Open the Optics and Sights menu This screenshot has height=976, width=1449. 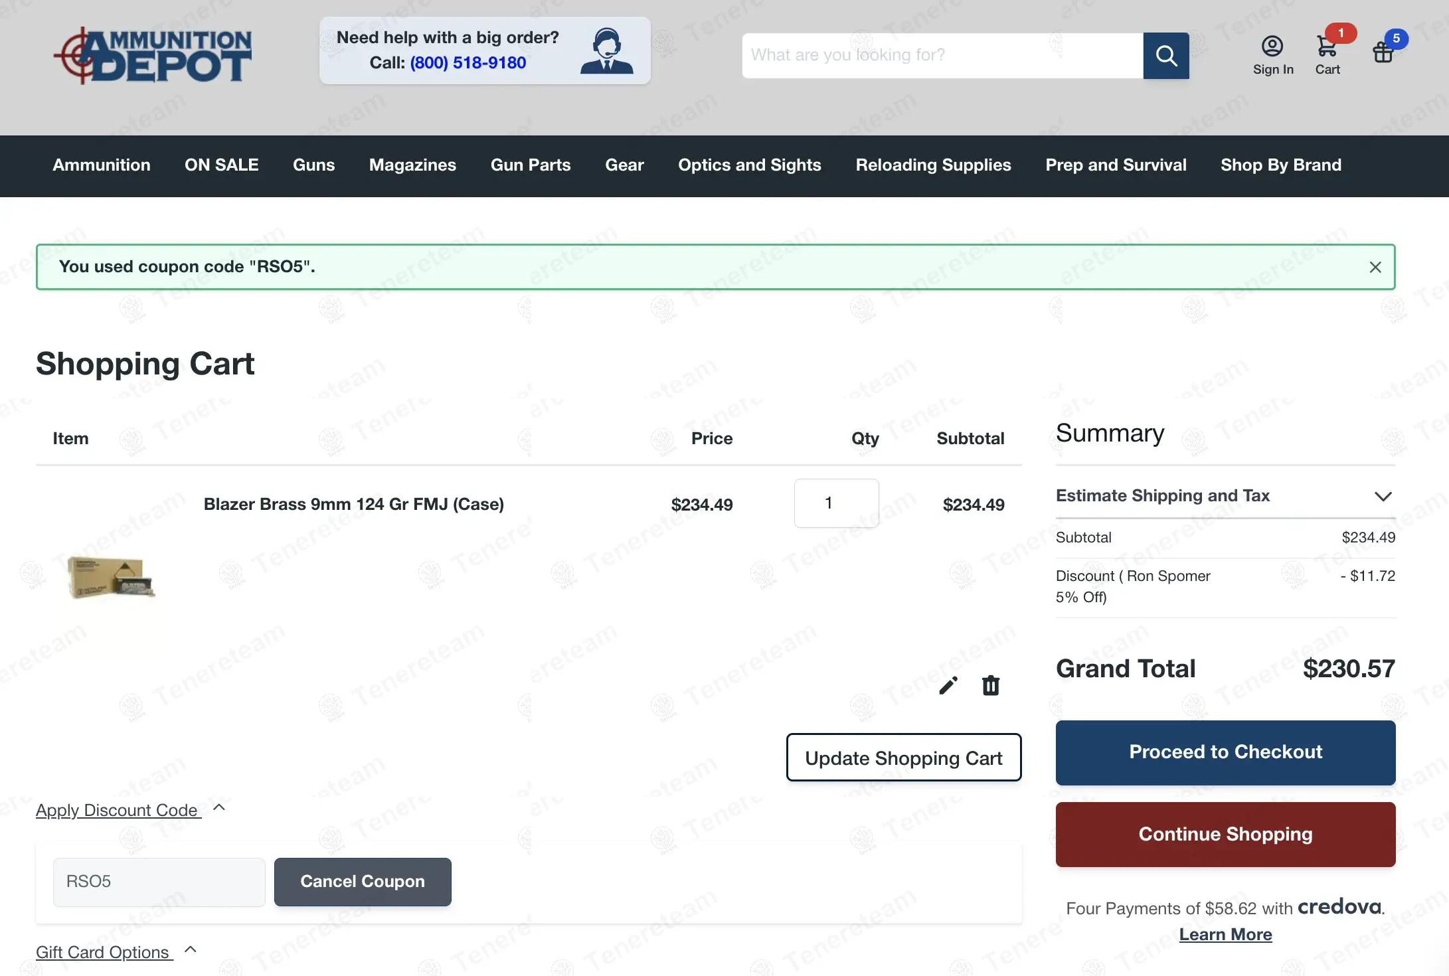point(749,165)
